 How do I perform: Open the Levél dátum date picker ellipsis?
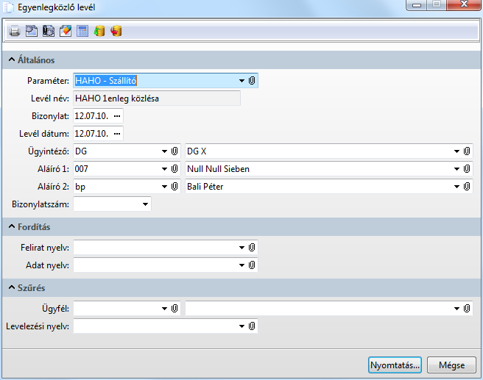tap(117, 134)
